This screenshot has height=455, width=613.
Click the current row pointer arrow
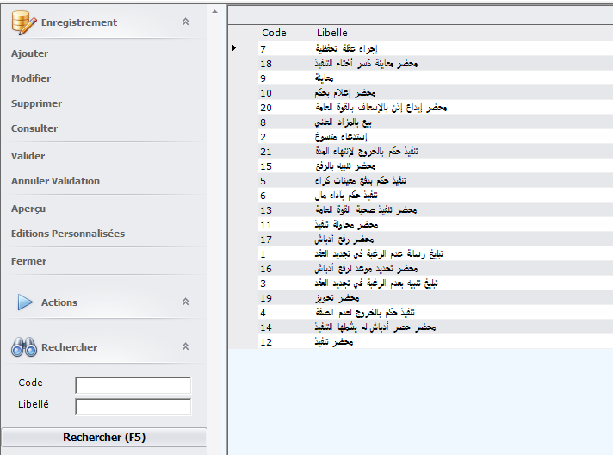(234, 47)
